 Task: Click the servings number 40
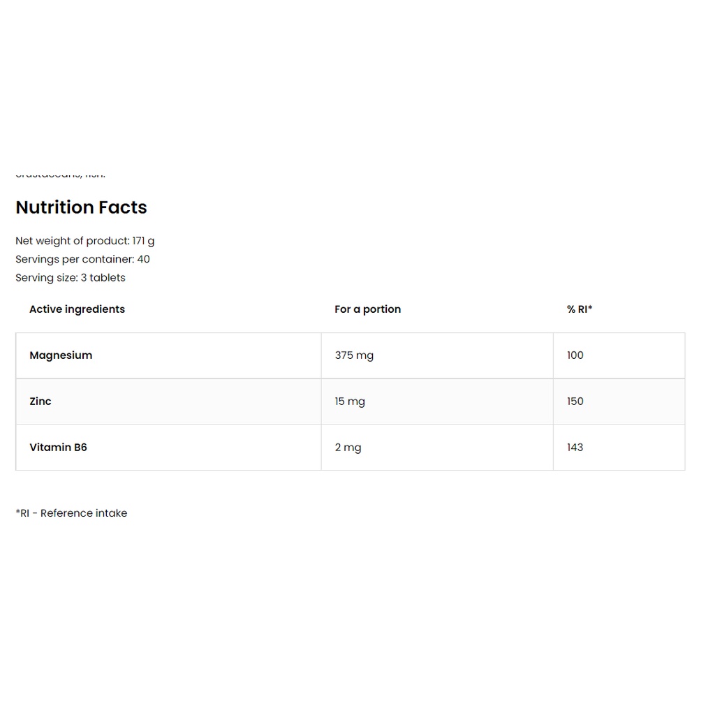pyautogui.click(x=143, y=259)
